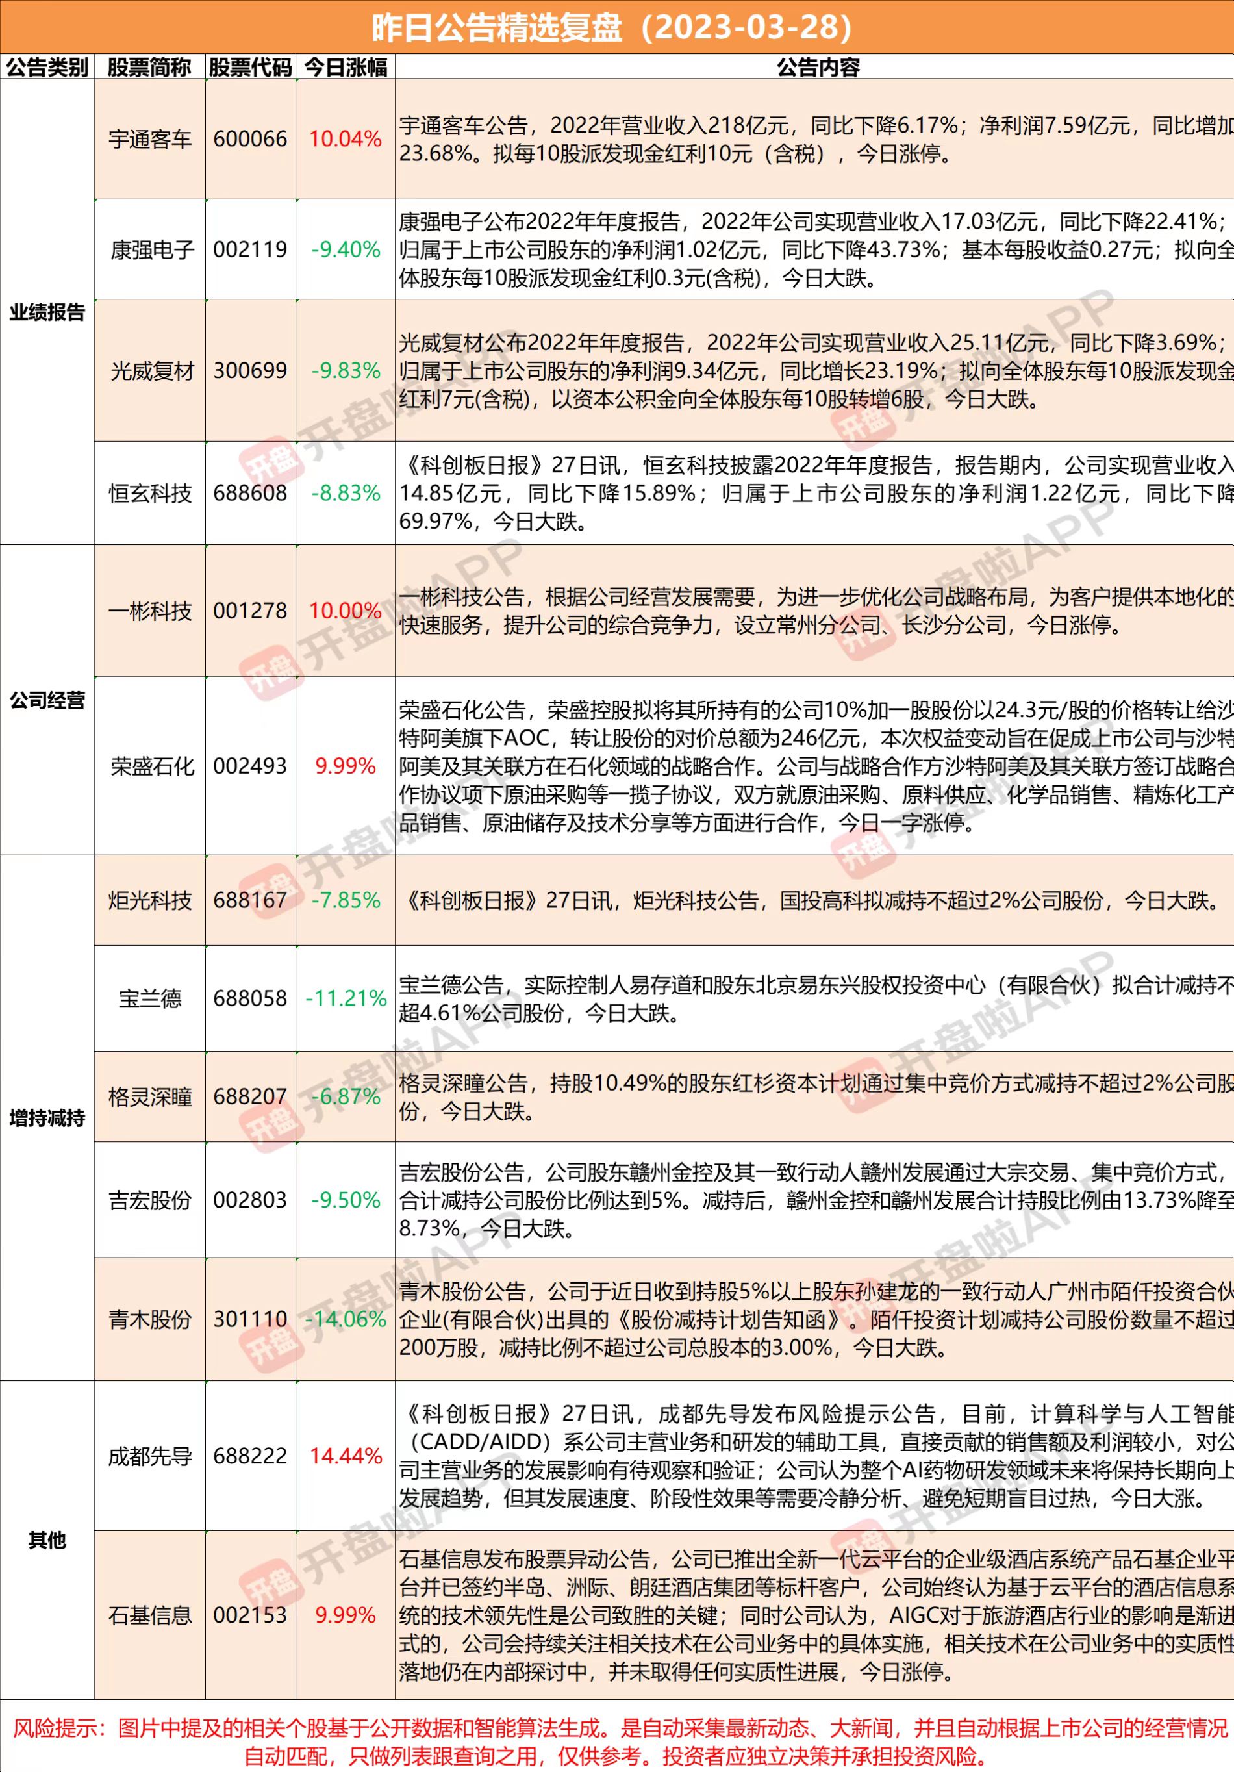The height and width of the screenshot is (1772, 1234).
Task: Click the 14.44% gain value
Action: click(346, 1456)
